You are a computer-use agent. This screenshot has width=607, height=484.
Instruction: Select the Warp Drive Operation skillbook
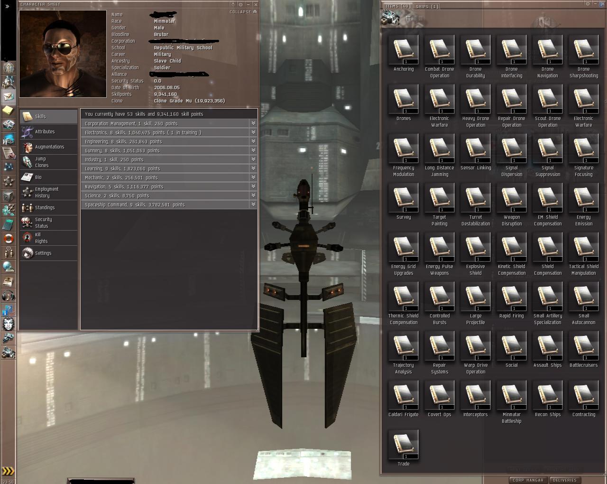476,353
